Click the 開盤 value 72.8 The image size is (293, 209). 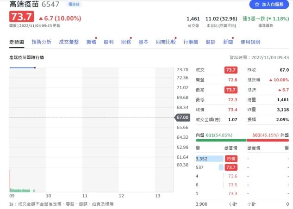233,80
